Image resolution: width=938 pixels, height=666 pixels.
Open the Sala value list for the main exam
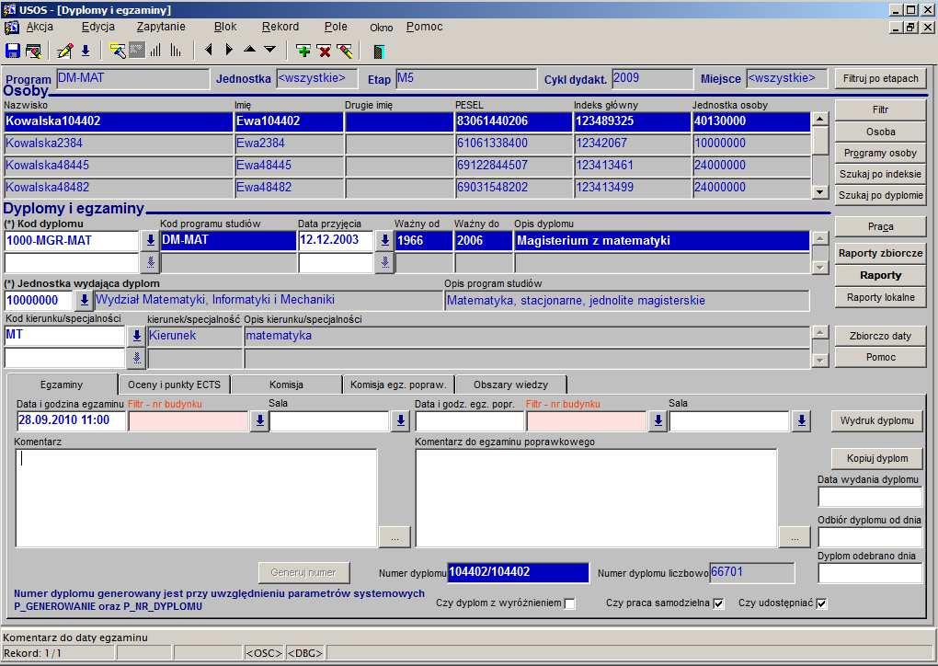[400, 421]
